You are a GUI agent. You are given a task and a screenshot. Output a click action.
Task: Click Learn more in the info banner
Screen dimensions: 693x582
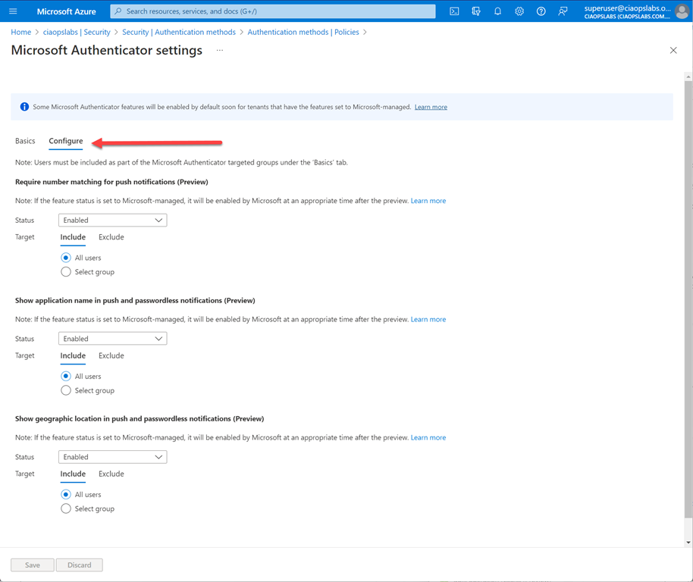click(431, 108)
